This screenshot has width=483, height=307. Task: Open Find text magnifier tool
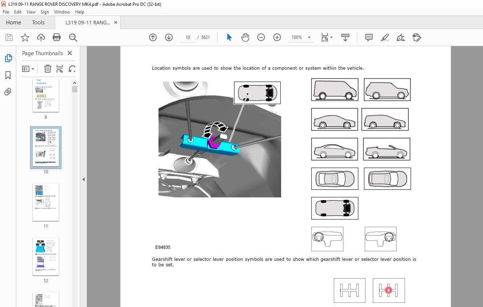click(x=73, y=37)
